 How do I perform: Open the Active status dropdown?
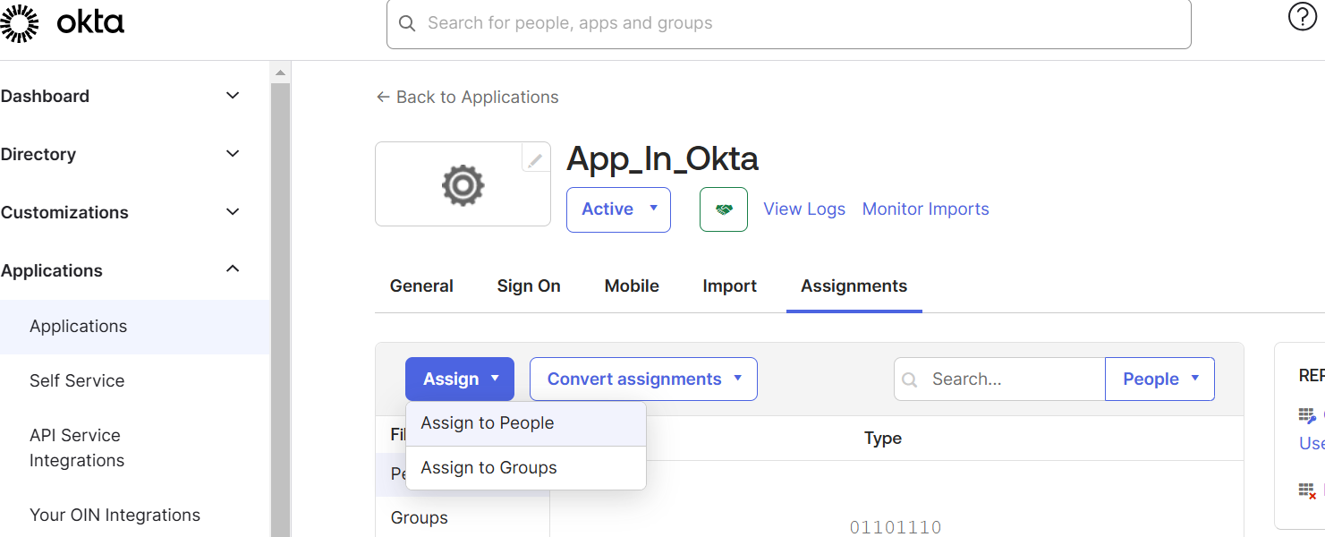(x=618, y=209)
